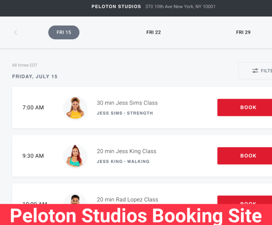Screen dimensions: 272x225
Task: Select the FRI 15 date tab
Action: tap(64, 32)
